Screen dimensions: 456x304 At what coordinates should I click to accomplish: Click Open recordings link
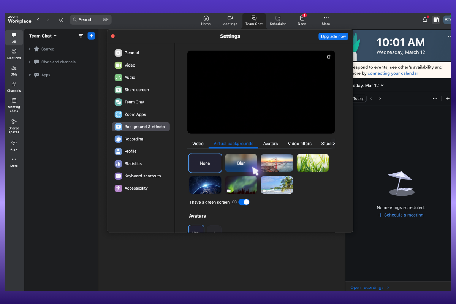pos(367,287)
